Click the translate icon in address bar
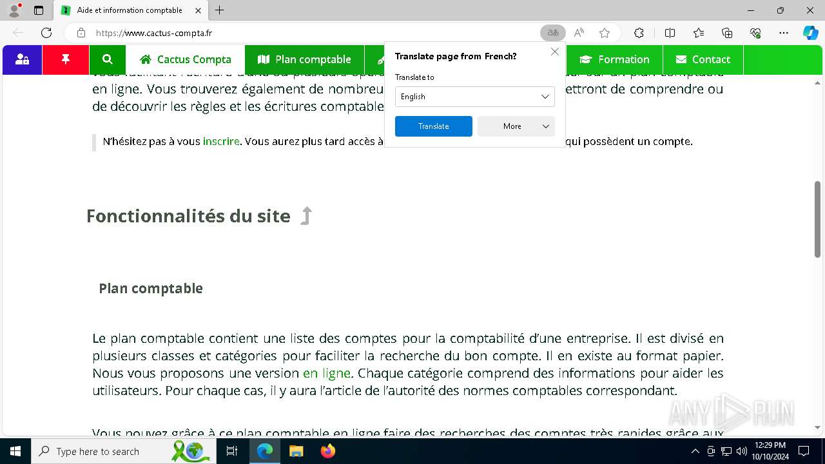825x464 pixels. 552,33
